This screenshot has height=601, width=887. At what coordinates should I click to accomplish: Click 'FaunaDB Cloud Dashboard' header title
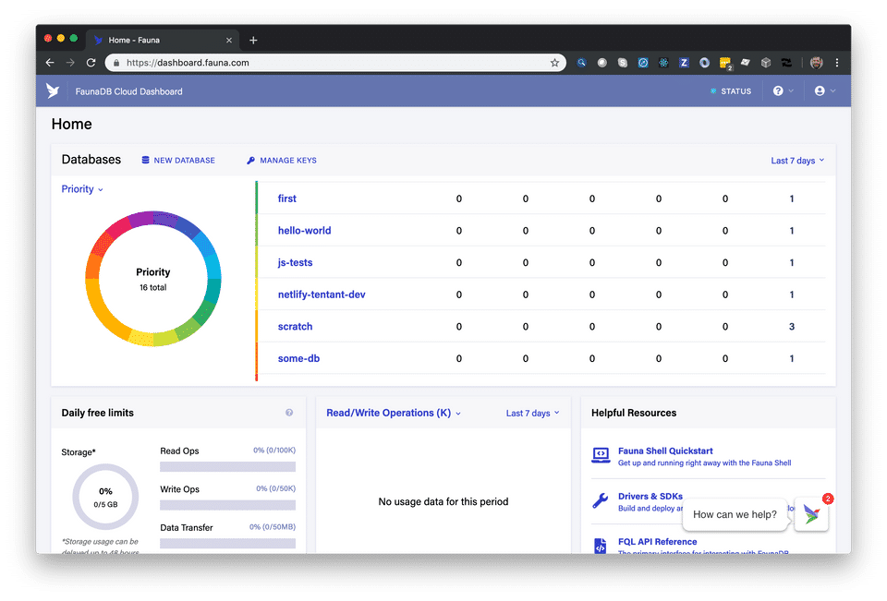click(129, 91)
